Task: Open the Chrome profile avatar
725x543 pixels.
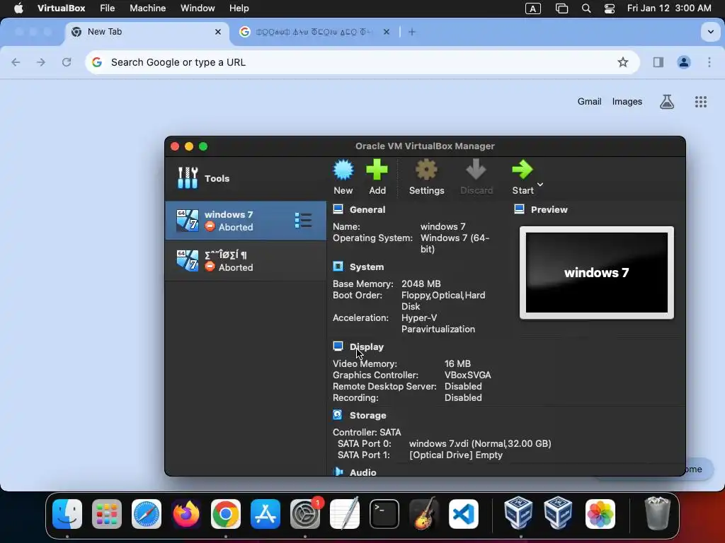Action: (x=684, y=62)
